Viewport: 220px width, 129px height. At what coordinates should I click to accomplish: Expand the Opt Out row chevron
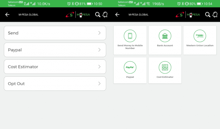pos(99,84)
